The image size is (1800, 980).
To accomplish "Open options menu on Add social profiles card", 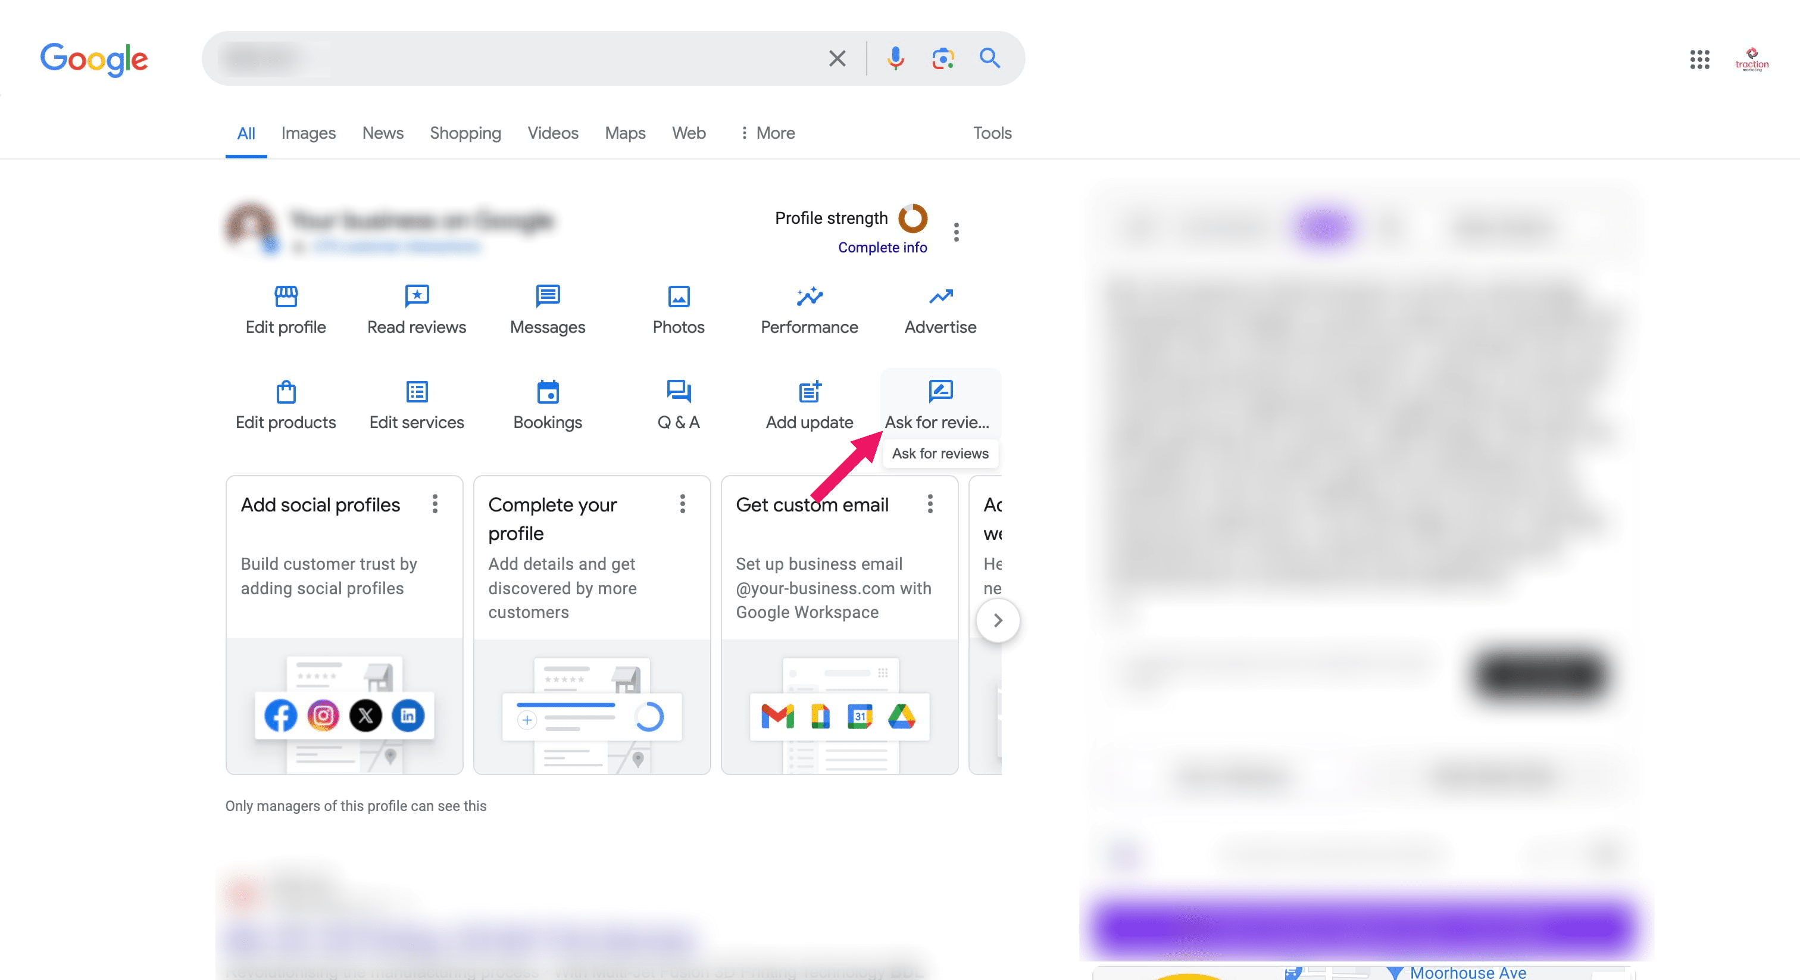I will pyautogui.click(x=435, y=504).
